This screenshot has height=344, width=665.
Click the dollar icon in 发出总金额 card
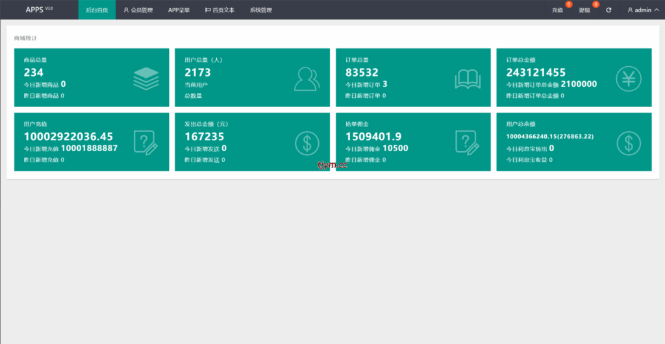307,142
